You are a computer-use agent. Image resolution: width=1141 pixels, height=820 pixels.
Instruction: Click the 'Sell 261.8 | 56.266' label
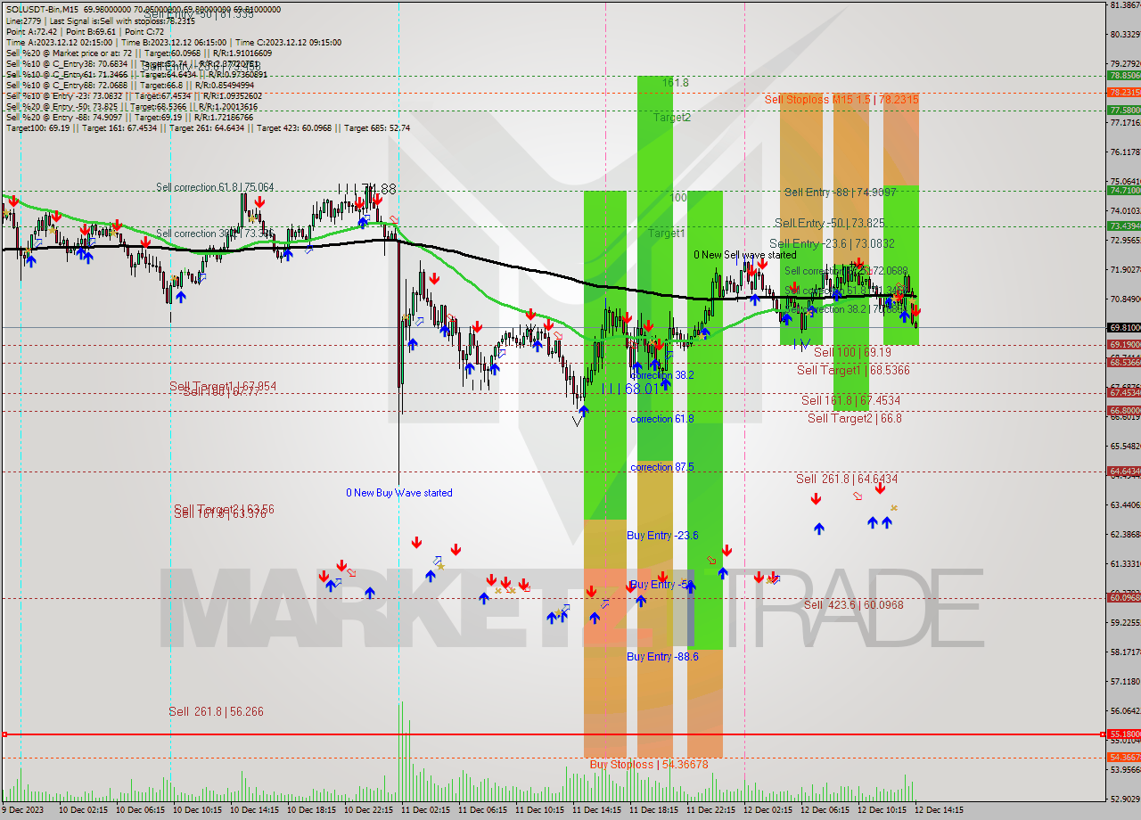[x=216, y=712]
